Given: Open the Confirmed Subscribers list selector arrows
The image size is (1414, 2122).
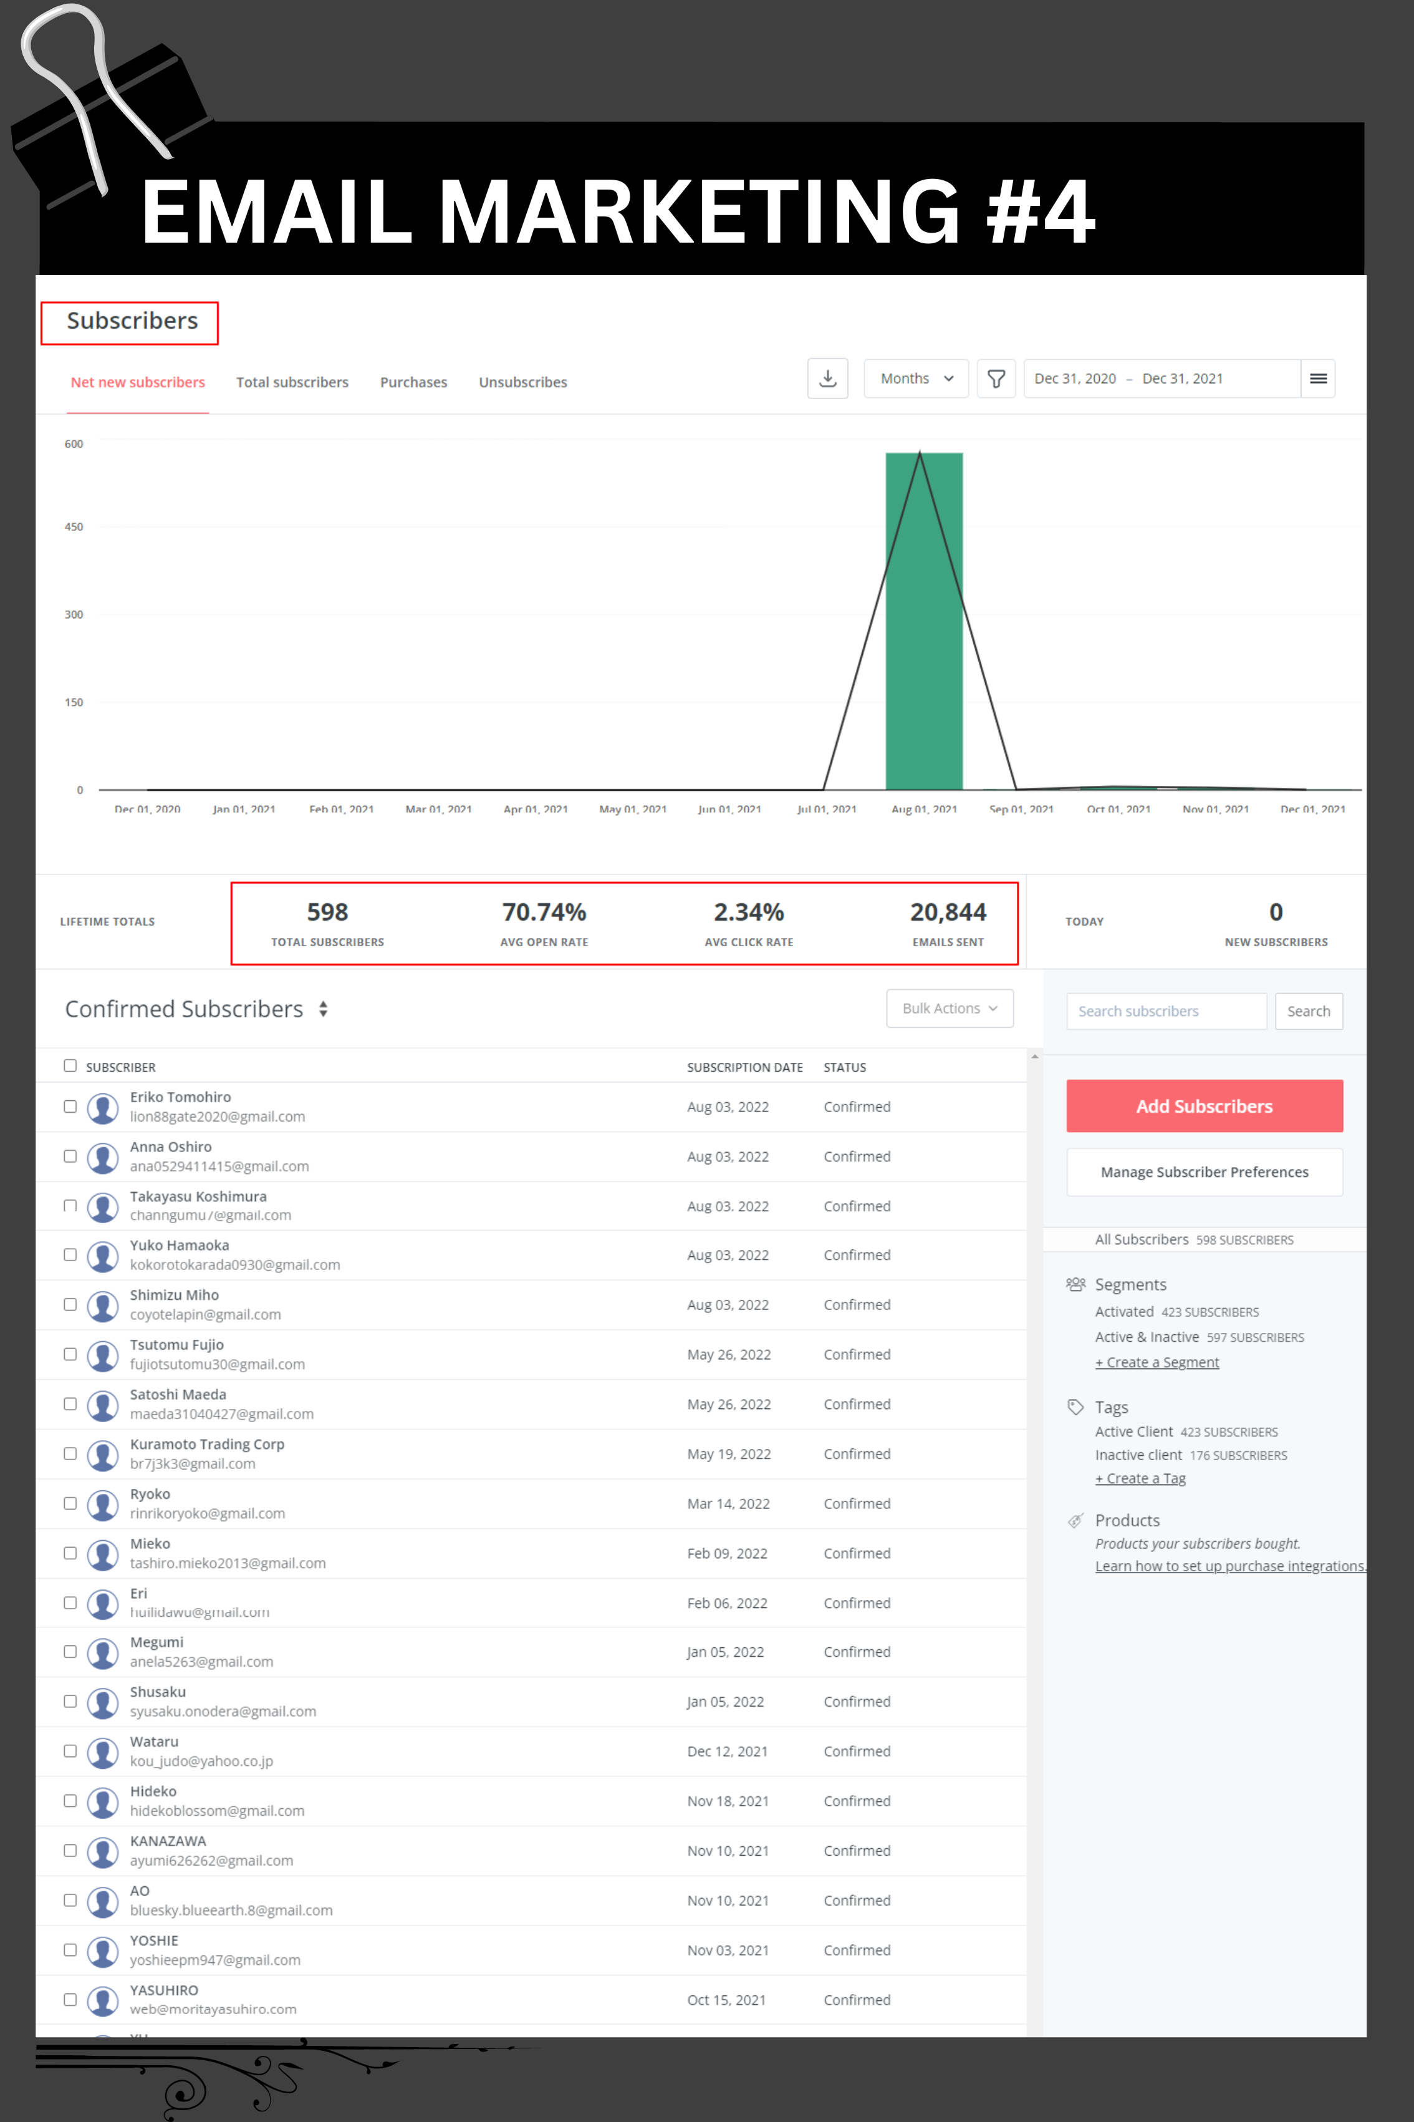Looking at the screenshot, I should tap(323, 1010).
